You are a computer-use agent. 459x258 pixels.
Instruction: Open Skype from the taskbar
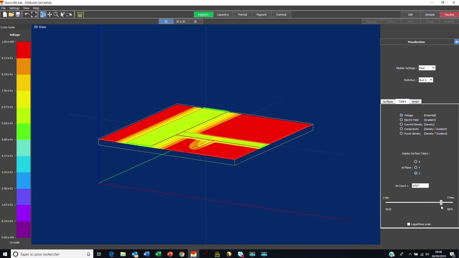pos(241,254)
